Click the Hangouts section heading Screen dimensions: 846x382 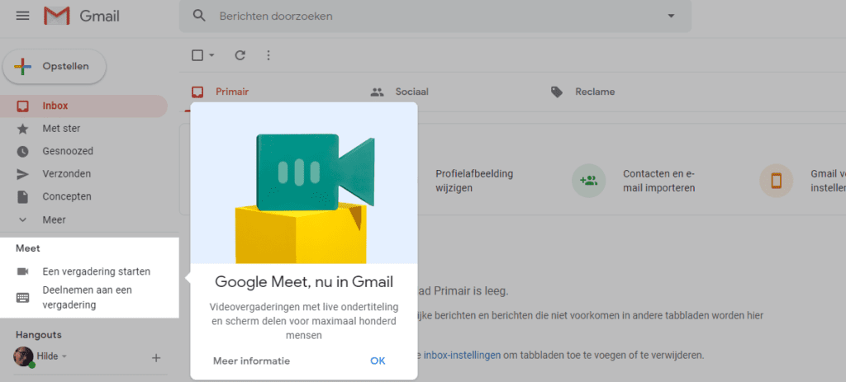pos(39,335)
